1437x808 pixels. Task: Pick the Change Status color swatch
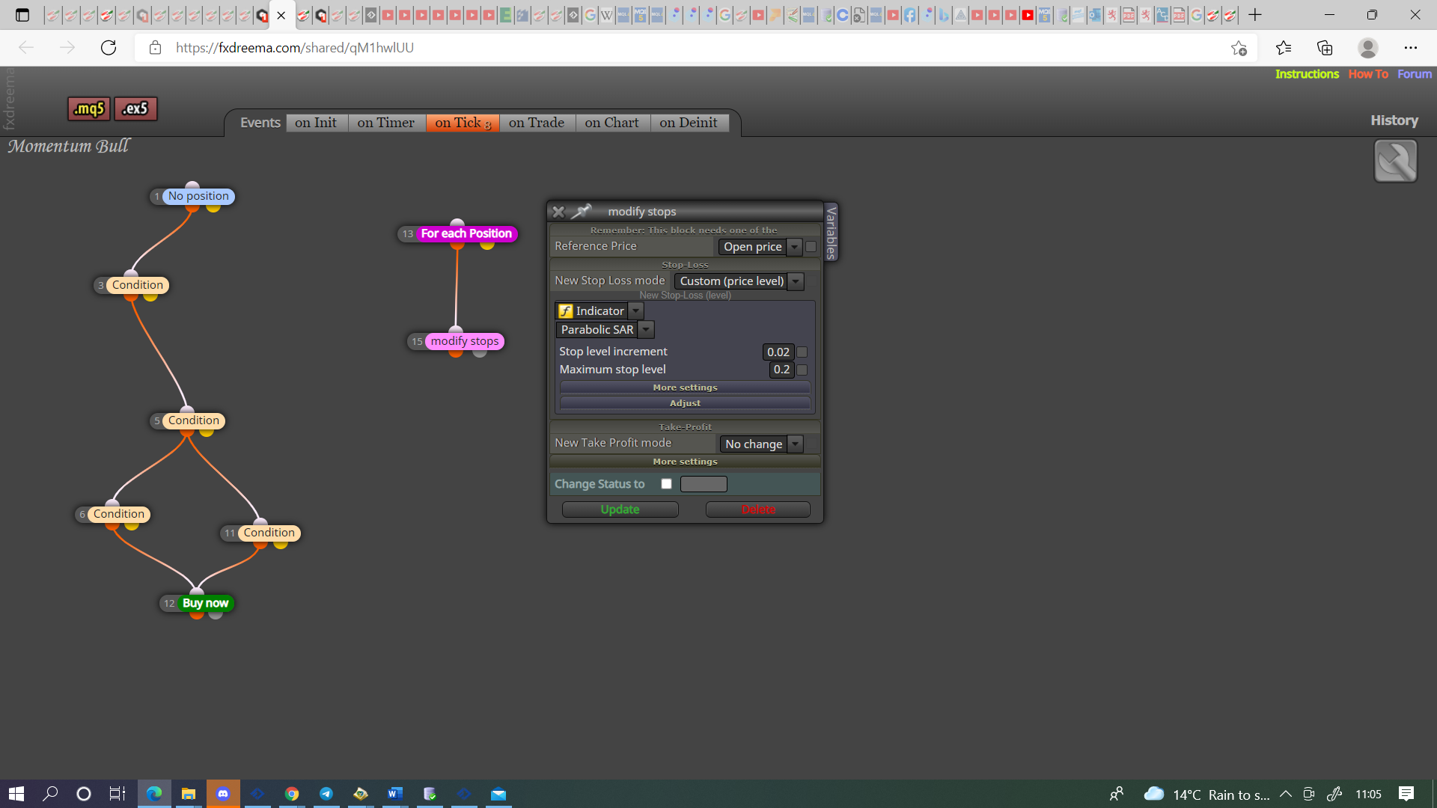click(x=704, y=484)
